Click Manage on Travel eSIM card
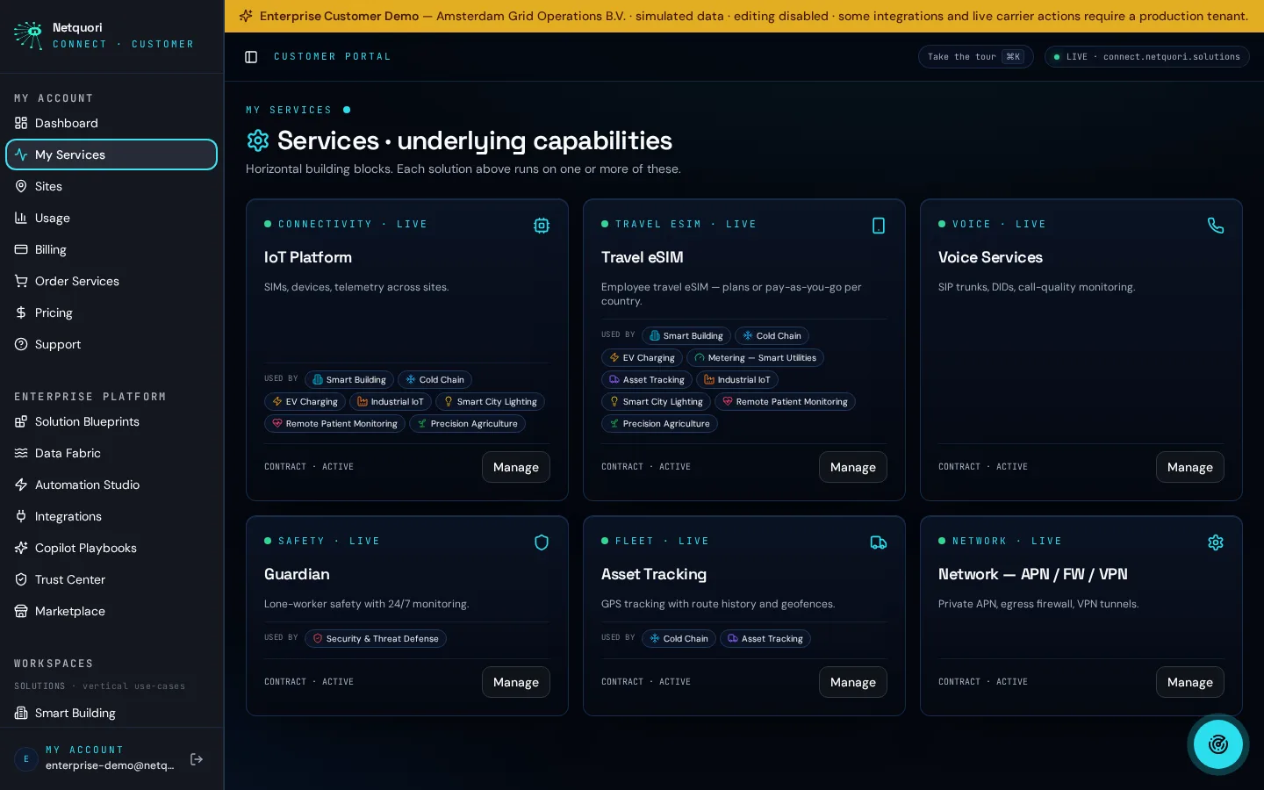Viewport: 1264px width, 790px height. click(853, 467)
